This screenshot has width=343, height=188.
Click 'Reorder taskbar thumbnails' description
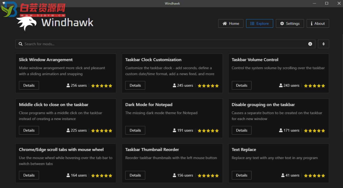171,158
